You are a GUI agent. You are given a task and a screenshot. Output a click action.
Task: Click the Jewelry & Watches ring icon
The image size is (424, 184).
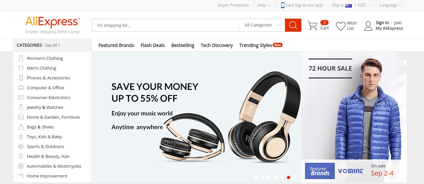pyautogui.click(x=21, y=107)
